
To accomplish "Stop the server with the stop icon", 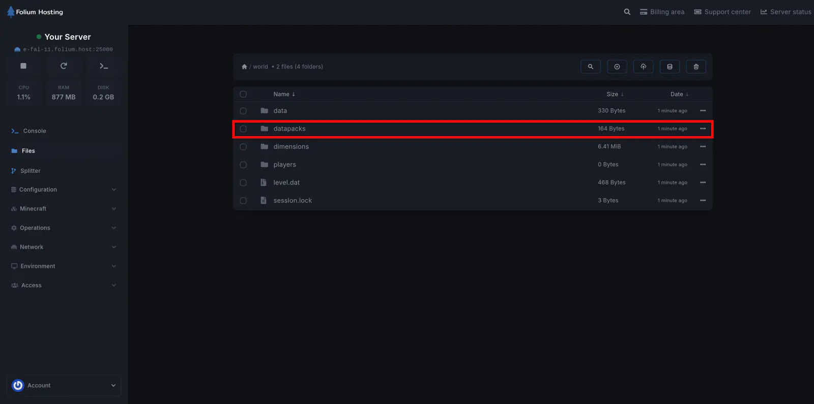I will (x=23, y=66).
